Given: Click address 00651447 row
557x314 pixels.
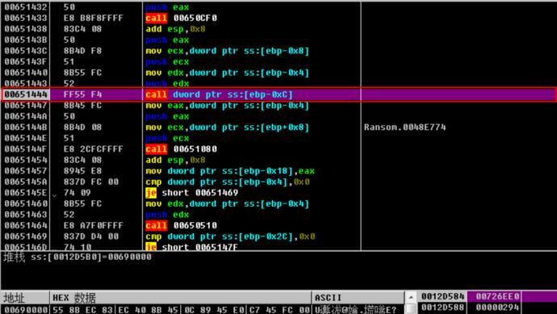Looking at the screenshot, I should 26,106.
